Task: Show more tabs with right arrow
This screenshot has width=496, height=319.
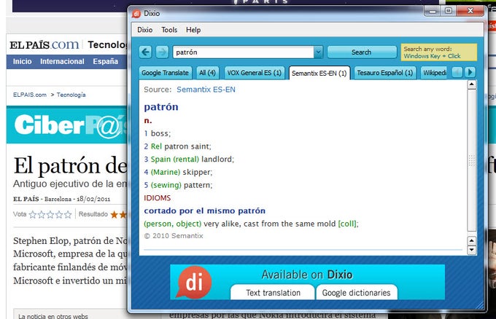Action: coord(470,73)
